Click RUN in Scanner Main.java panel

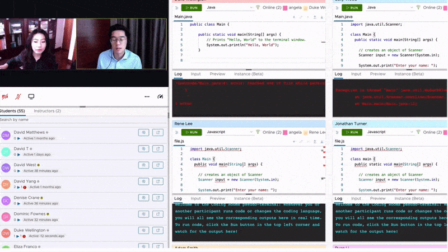(352, 8)
